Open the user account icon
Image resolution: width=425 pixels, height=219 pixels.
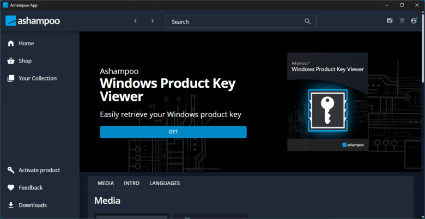tap(414, 21)
